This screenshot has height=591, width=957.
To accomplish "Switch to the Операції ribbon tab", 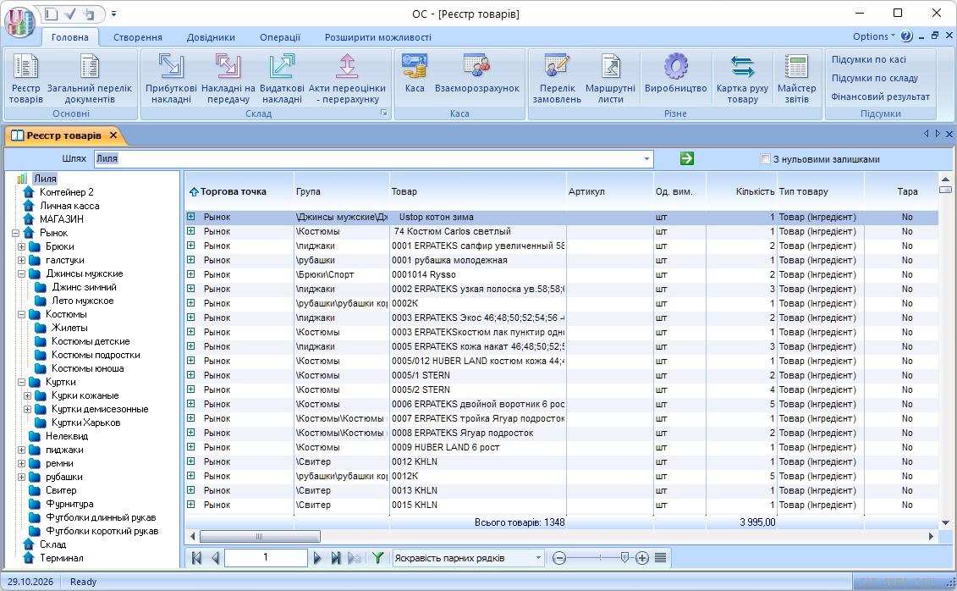I will [x=280, y=37].
